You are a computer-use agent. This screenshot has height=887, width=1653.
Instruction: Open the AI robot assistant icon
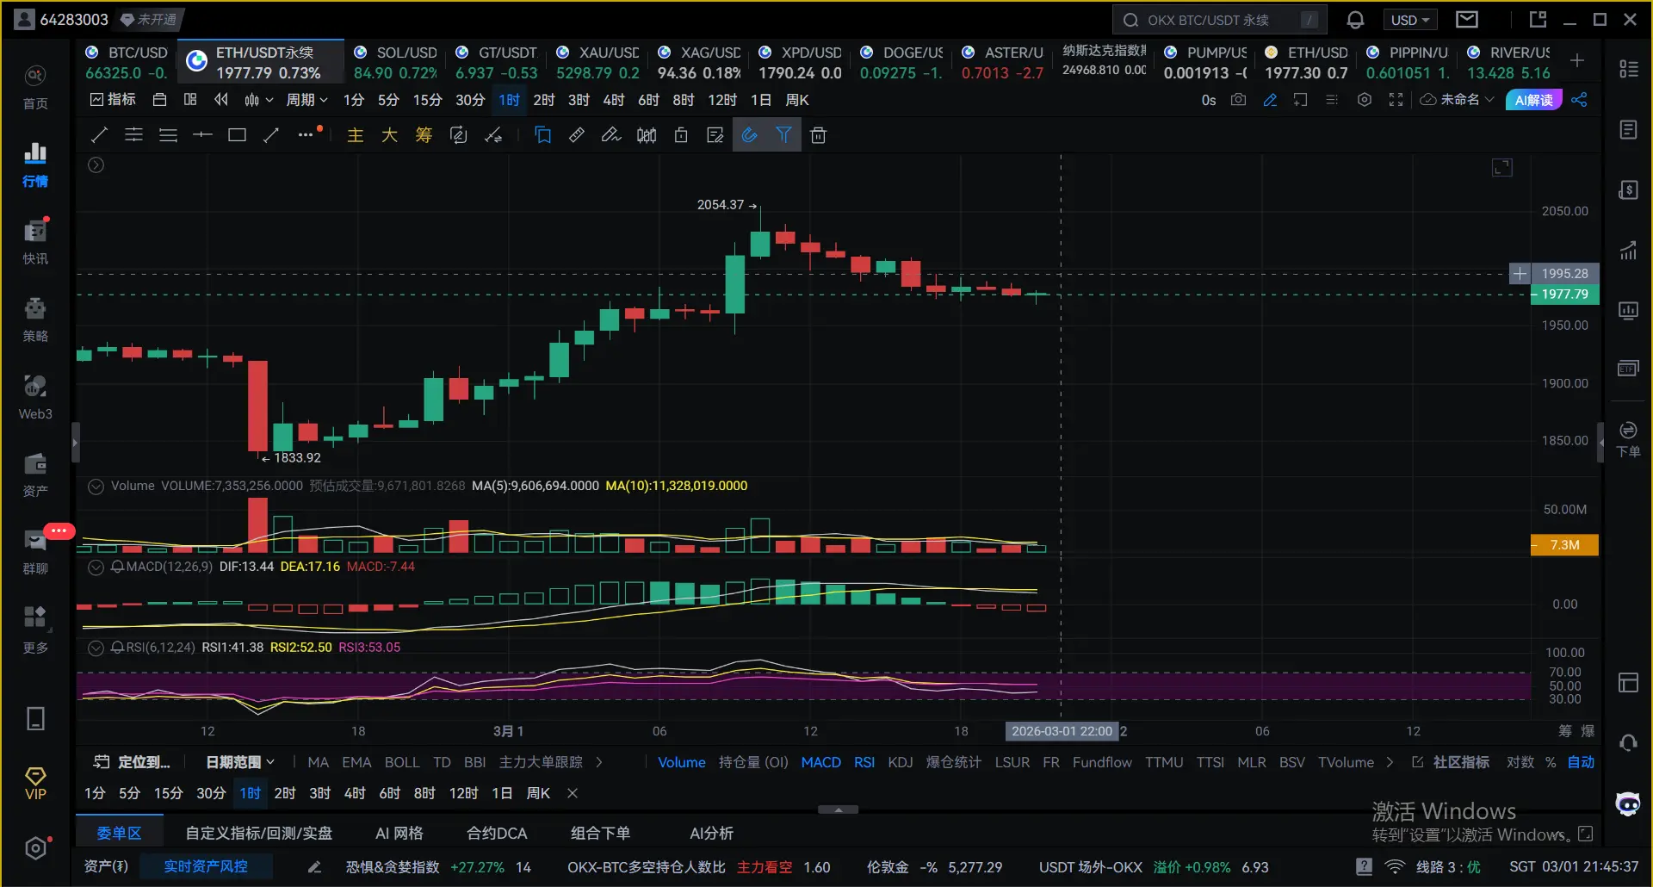[x=1628, y=804]
